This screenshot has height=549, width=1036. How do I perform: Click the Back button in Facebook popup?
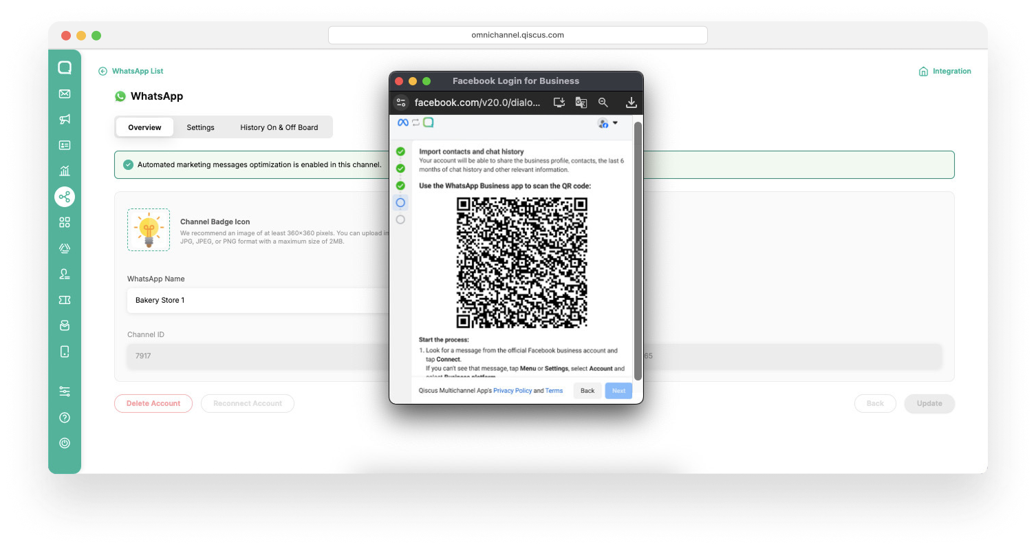coord(587,391)
